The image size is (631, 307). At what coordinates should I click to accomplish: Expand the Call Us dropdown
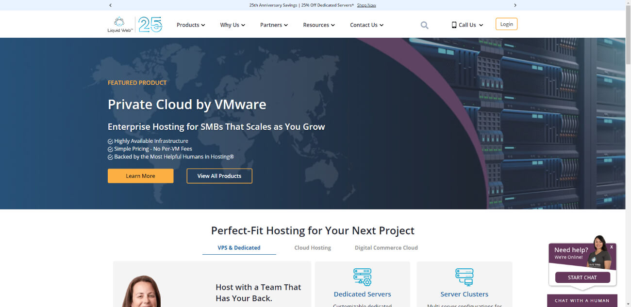467,25
